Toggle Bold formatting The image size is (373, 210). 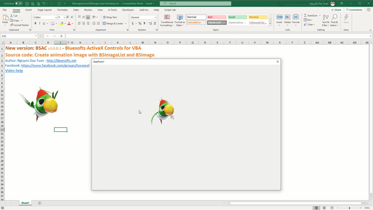[36, 24]
